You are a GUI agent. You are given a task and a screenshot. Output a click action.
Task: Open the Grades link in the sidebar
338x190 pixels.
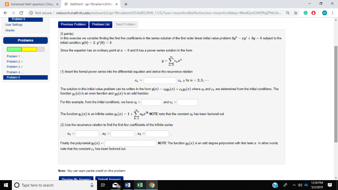(x=10, y=29)
